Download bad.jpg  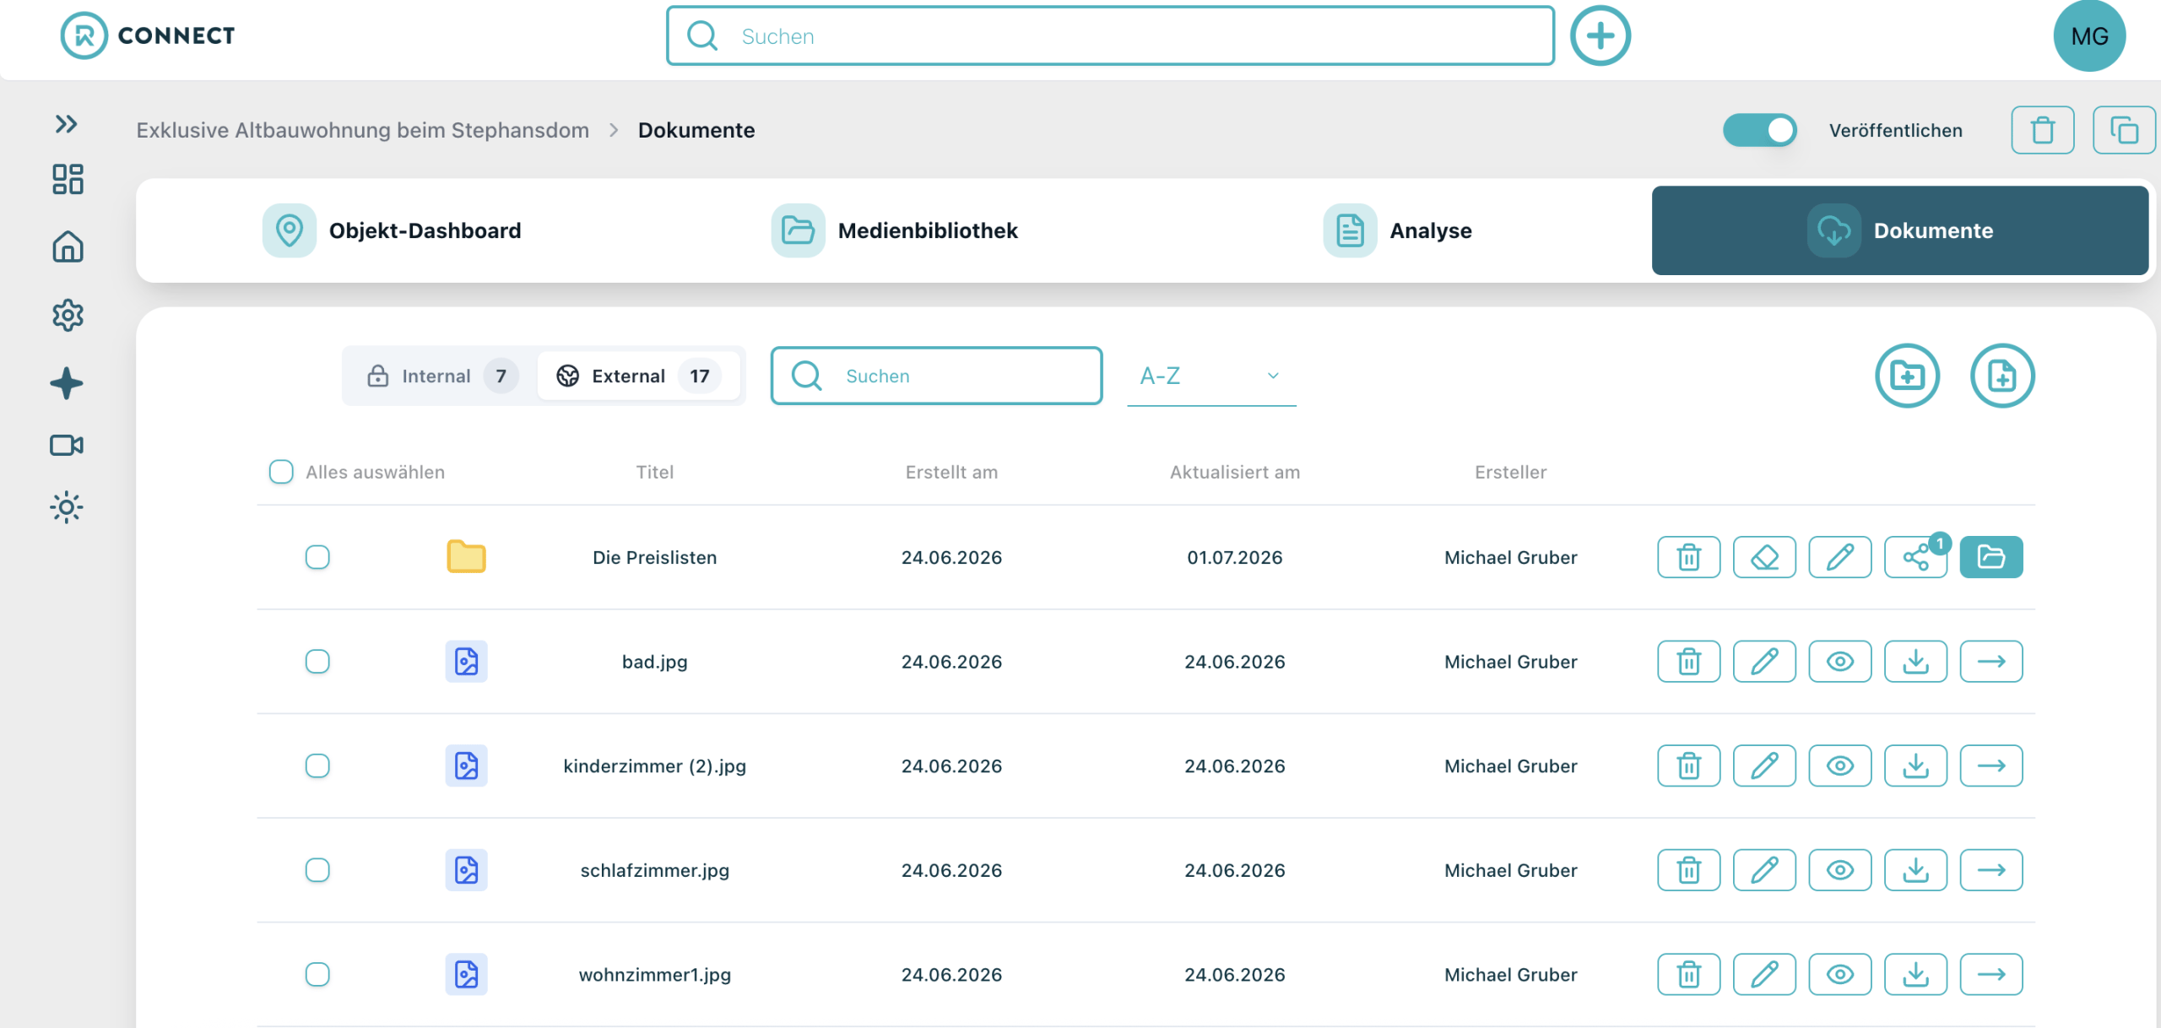pyautogui.click(x=1915, y=662)
